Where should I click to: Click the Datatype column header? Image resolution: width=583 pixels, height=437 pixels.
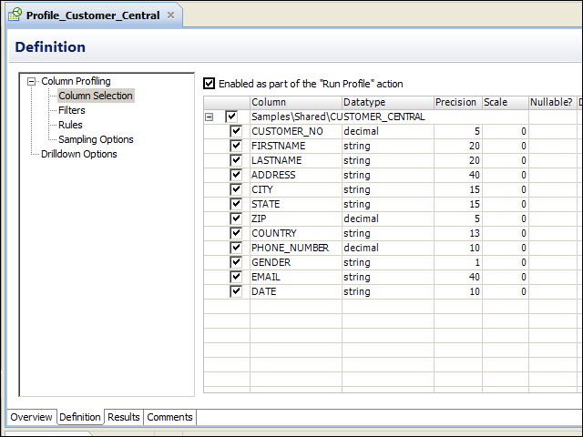388,102
